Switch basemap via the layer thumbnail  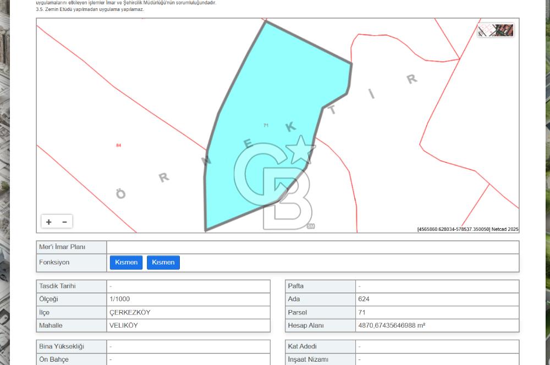[x=496, y=30]
